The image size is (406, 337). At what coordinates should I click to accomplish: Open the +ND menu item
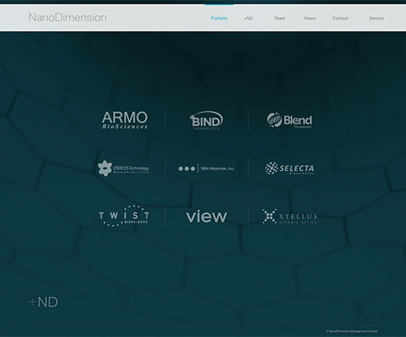248,18
